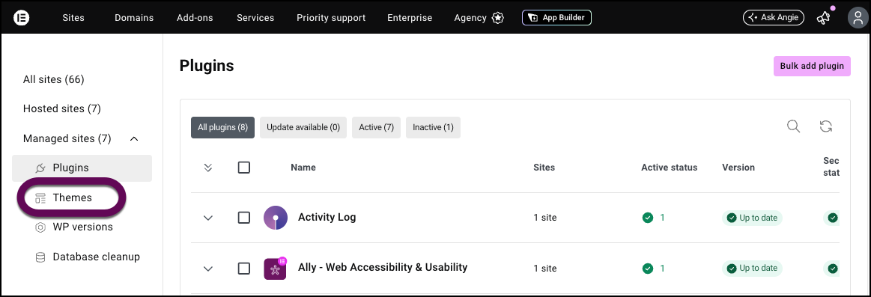Filter by Inactive (1) plugins
Image resolution: width=871 pixels, height=297 pixels.
(433, 127)
